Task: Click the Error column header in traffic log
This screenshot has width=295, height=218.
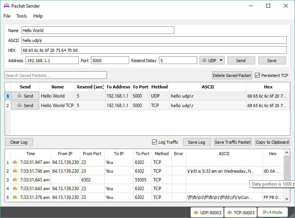Action: pyautogui.click(x=178, y=154)
